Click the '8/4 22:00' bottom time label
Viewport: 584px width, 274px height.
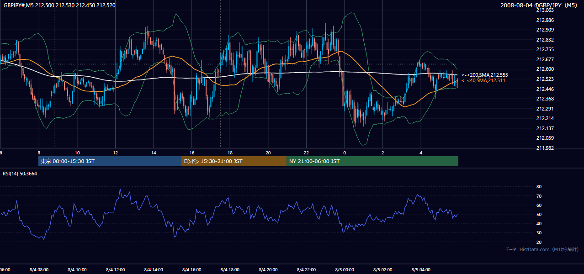tap(306, 270)
